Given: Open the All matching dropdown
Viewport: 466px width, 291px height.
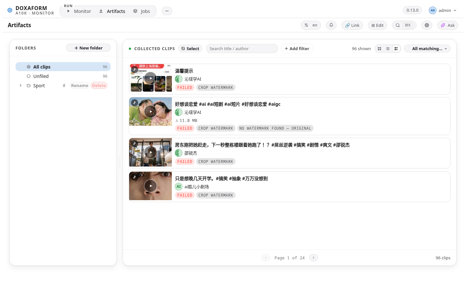Looking at the screenshot, I should [x=427, y=49].
